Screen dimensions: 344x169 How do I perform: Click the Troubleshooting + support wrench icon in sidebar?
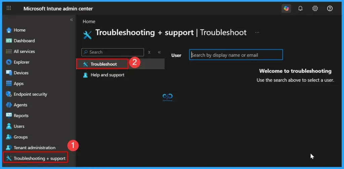click(x=9, y=158)
